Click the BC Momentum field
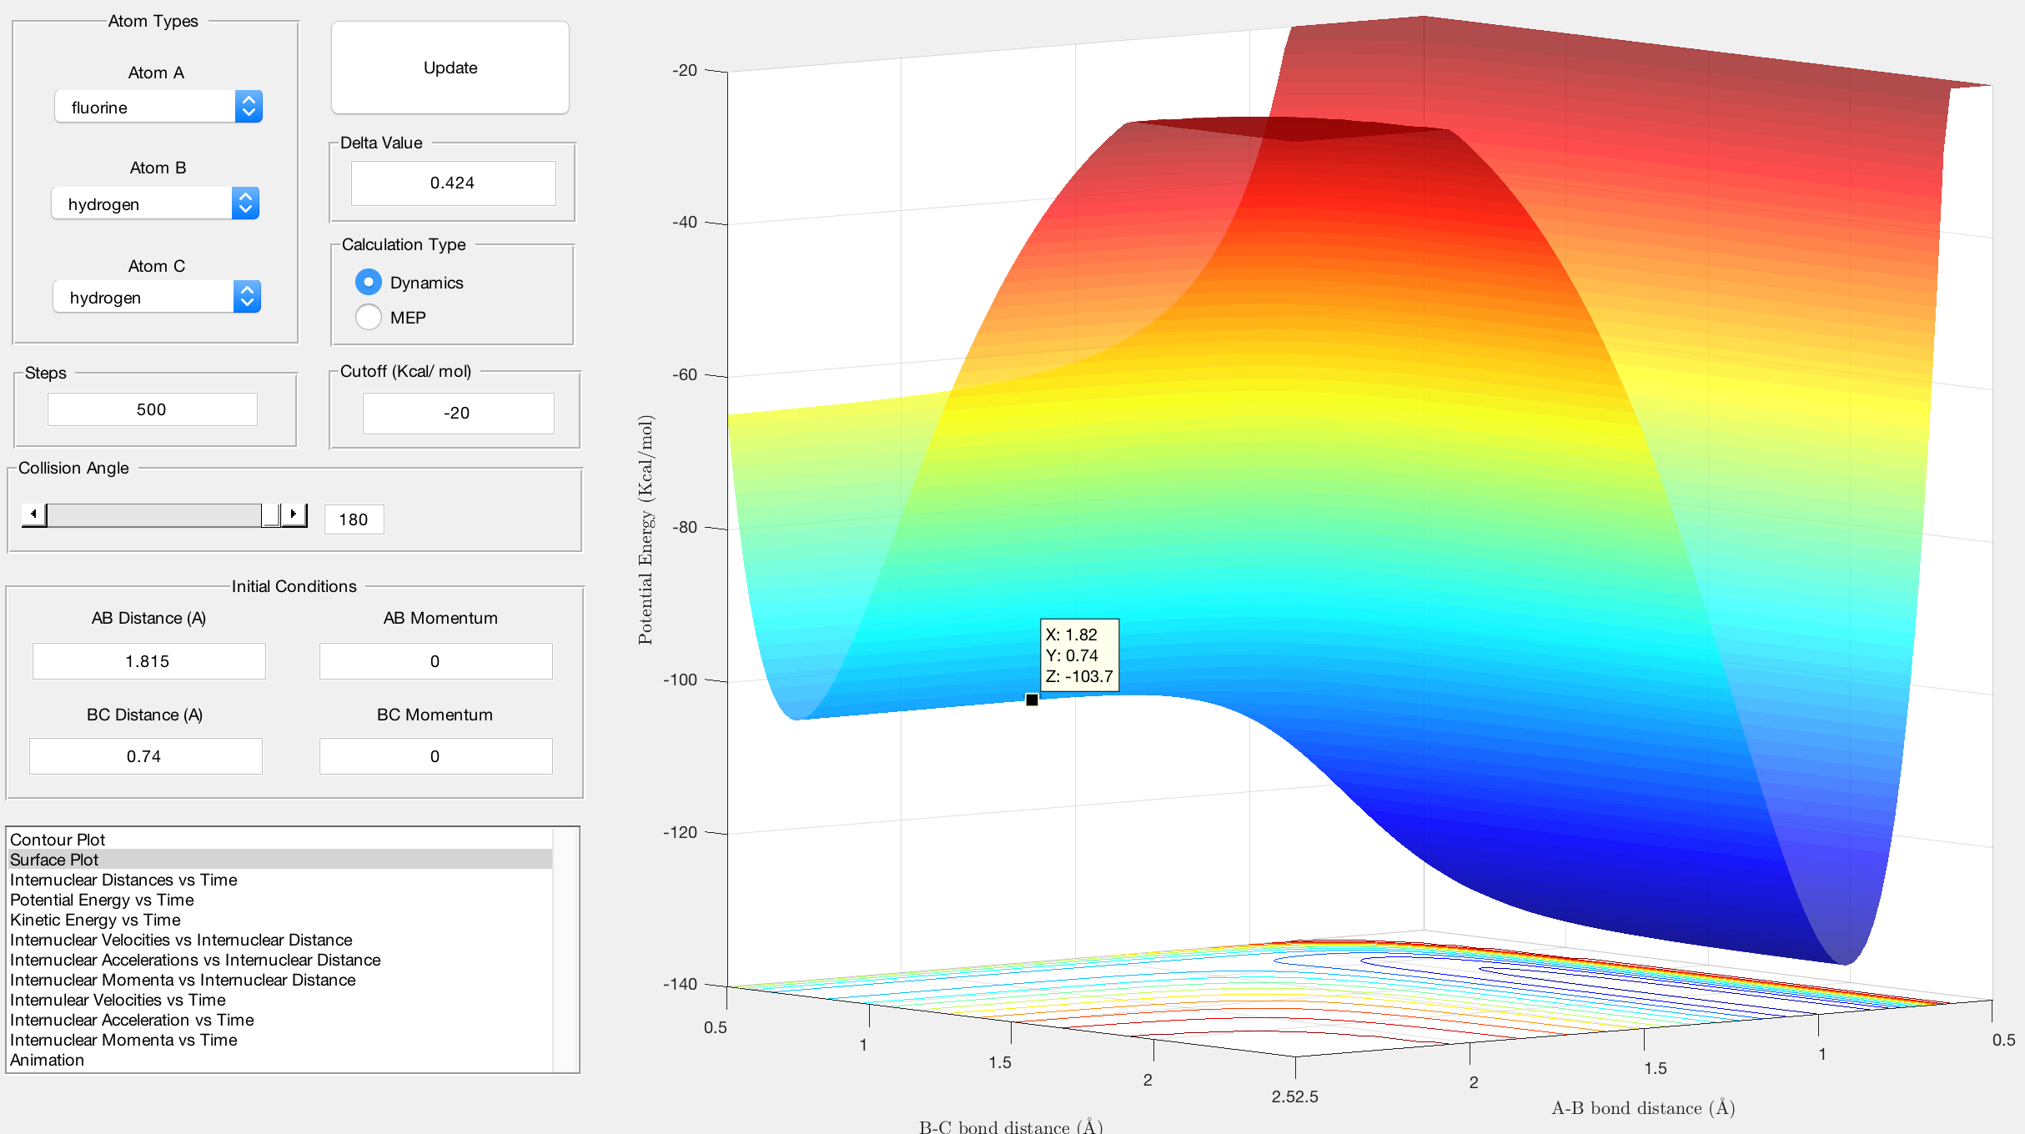The image size is (2025, 1134). [x=435, y=756]
